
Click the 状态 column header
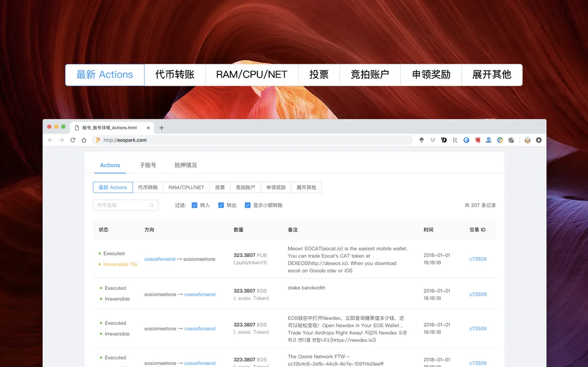(103, 229)
